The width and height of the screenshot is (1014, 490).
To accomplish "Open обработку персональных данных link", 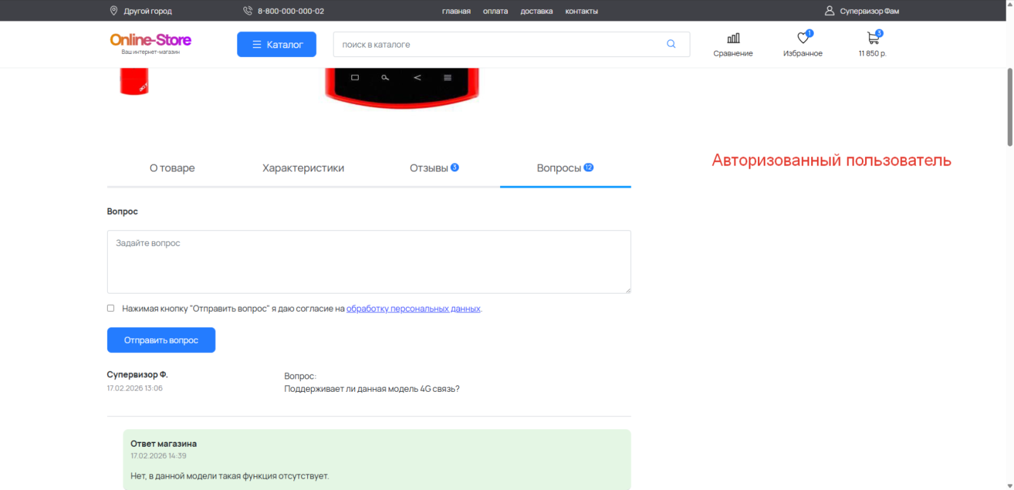I will point(413,309).
